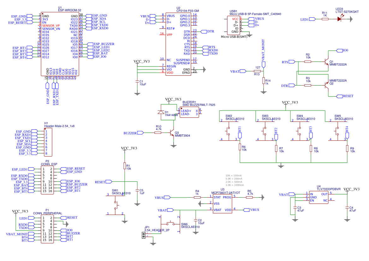This screenshot has width=369, height=261.
Task: Click push button SW4 symbol
Action: [299, 131]
